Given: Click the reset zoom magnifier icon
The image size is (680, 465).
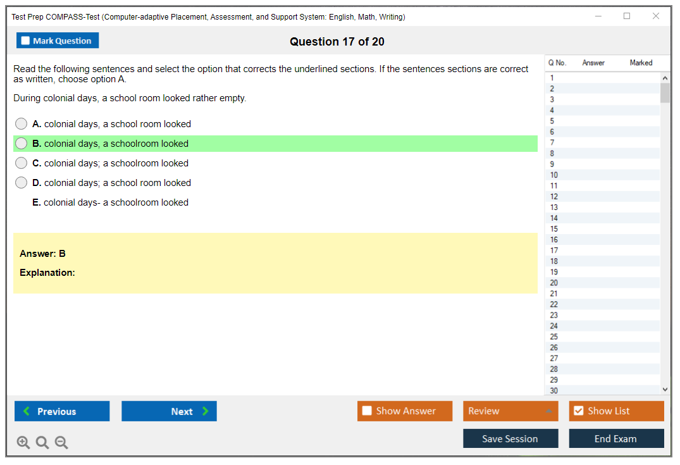Looking at the screenshot, I should tap(42, 443).
